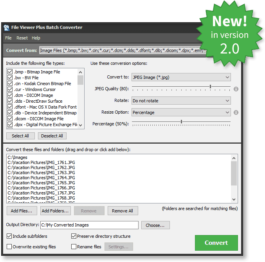Click the File Viewer Plus app icon in title bar

click(7, 27)
